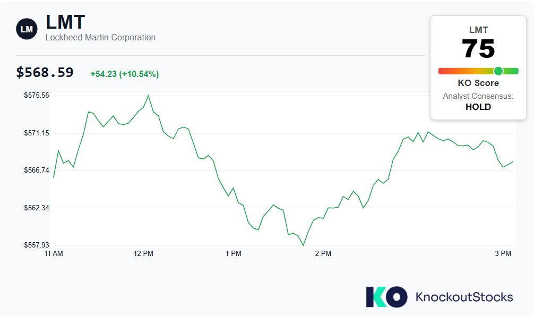This screenshot has width=534, height=316.
Task: Select the Lockheed Martin Corporation name
Action: pos(100,38)
